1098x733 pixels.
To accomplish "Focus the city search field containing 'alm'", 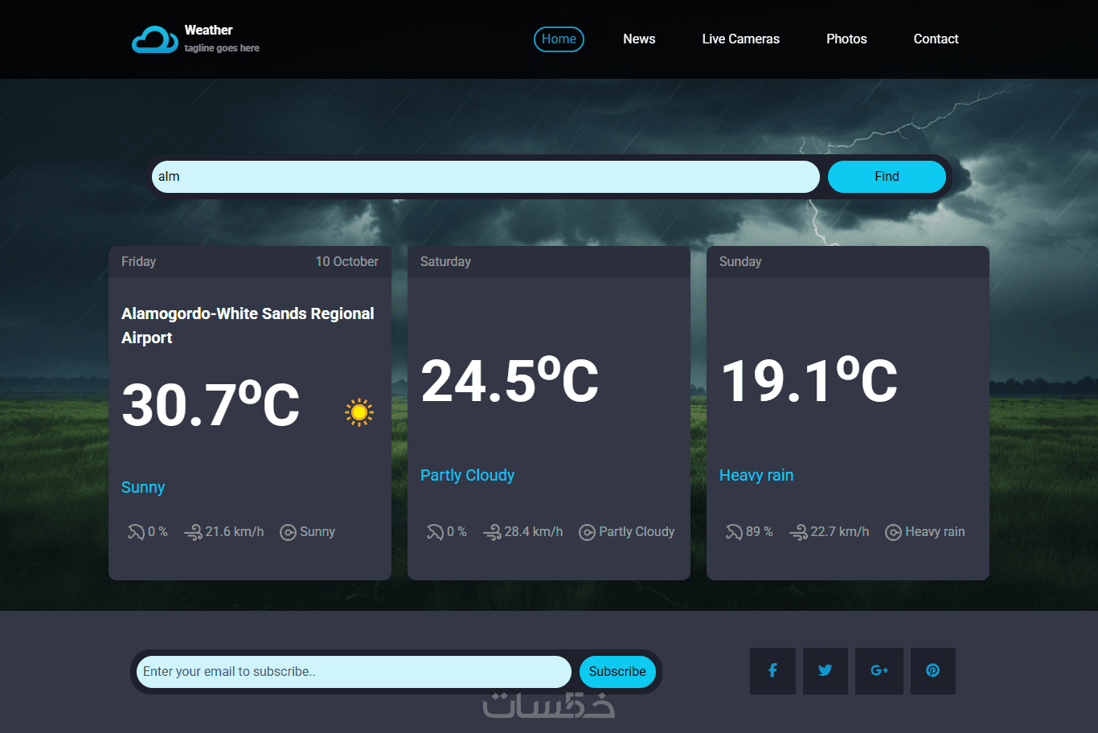I will 485,177.
